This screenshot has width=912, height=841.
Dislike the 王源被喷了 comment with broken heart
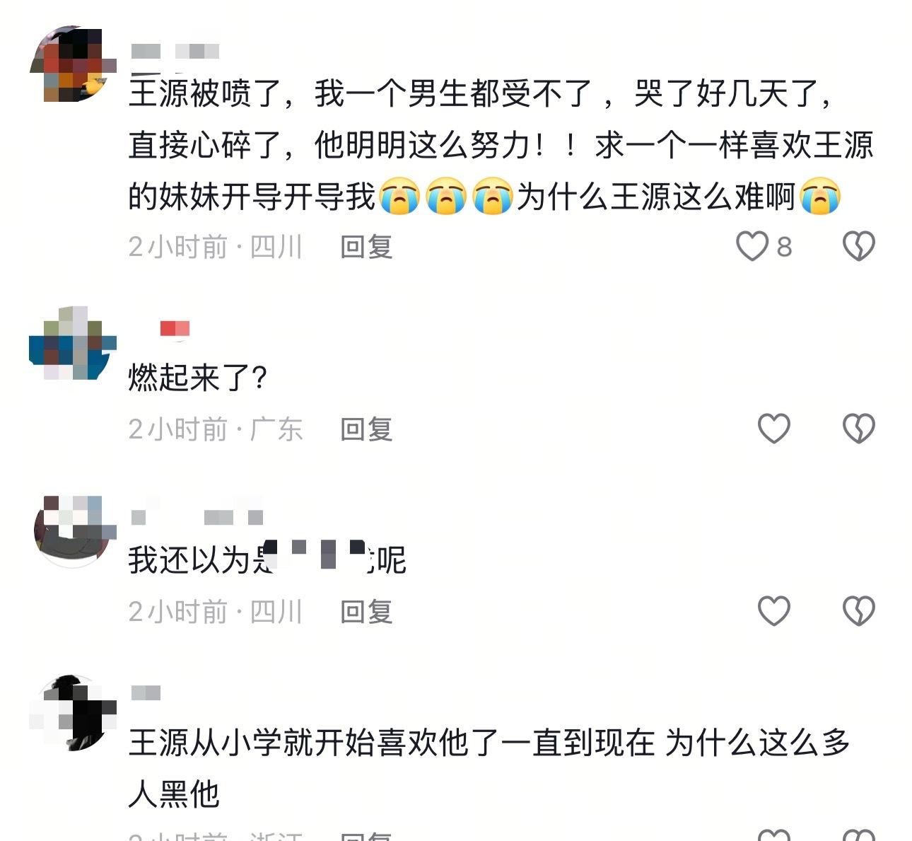(x=859, y=246)
